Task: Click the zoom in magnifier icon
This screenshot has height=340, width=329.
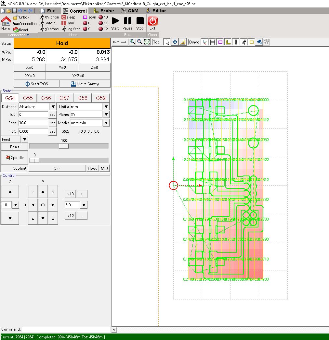Action: [132, 42]
